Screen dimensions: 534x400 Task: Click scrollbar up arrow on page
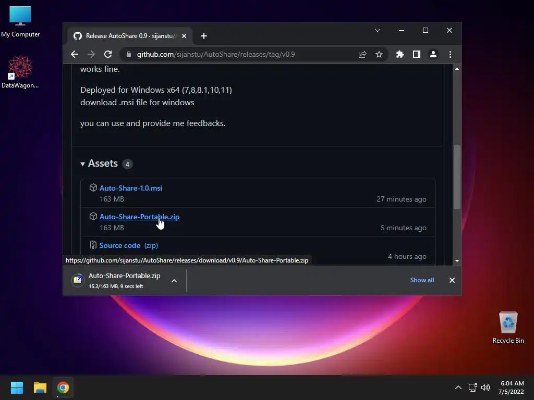tap(457, 69)
